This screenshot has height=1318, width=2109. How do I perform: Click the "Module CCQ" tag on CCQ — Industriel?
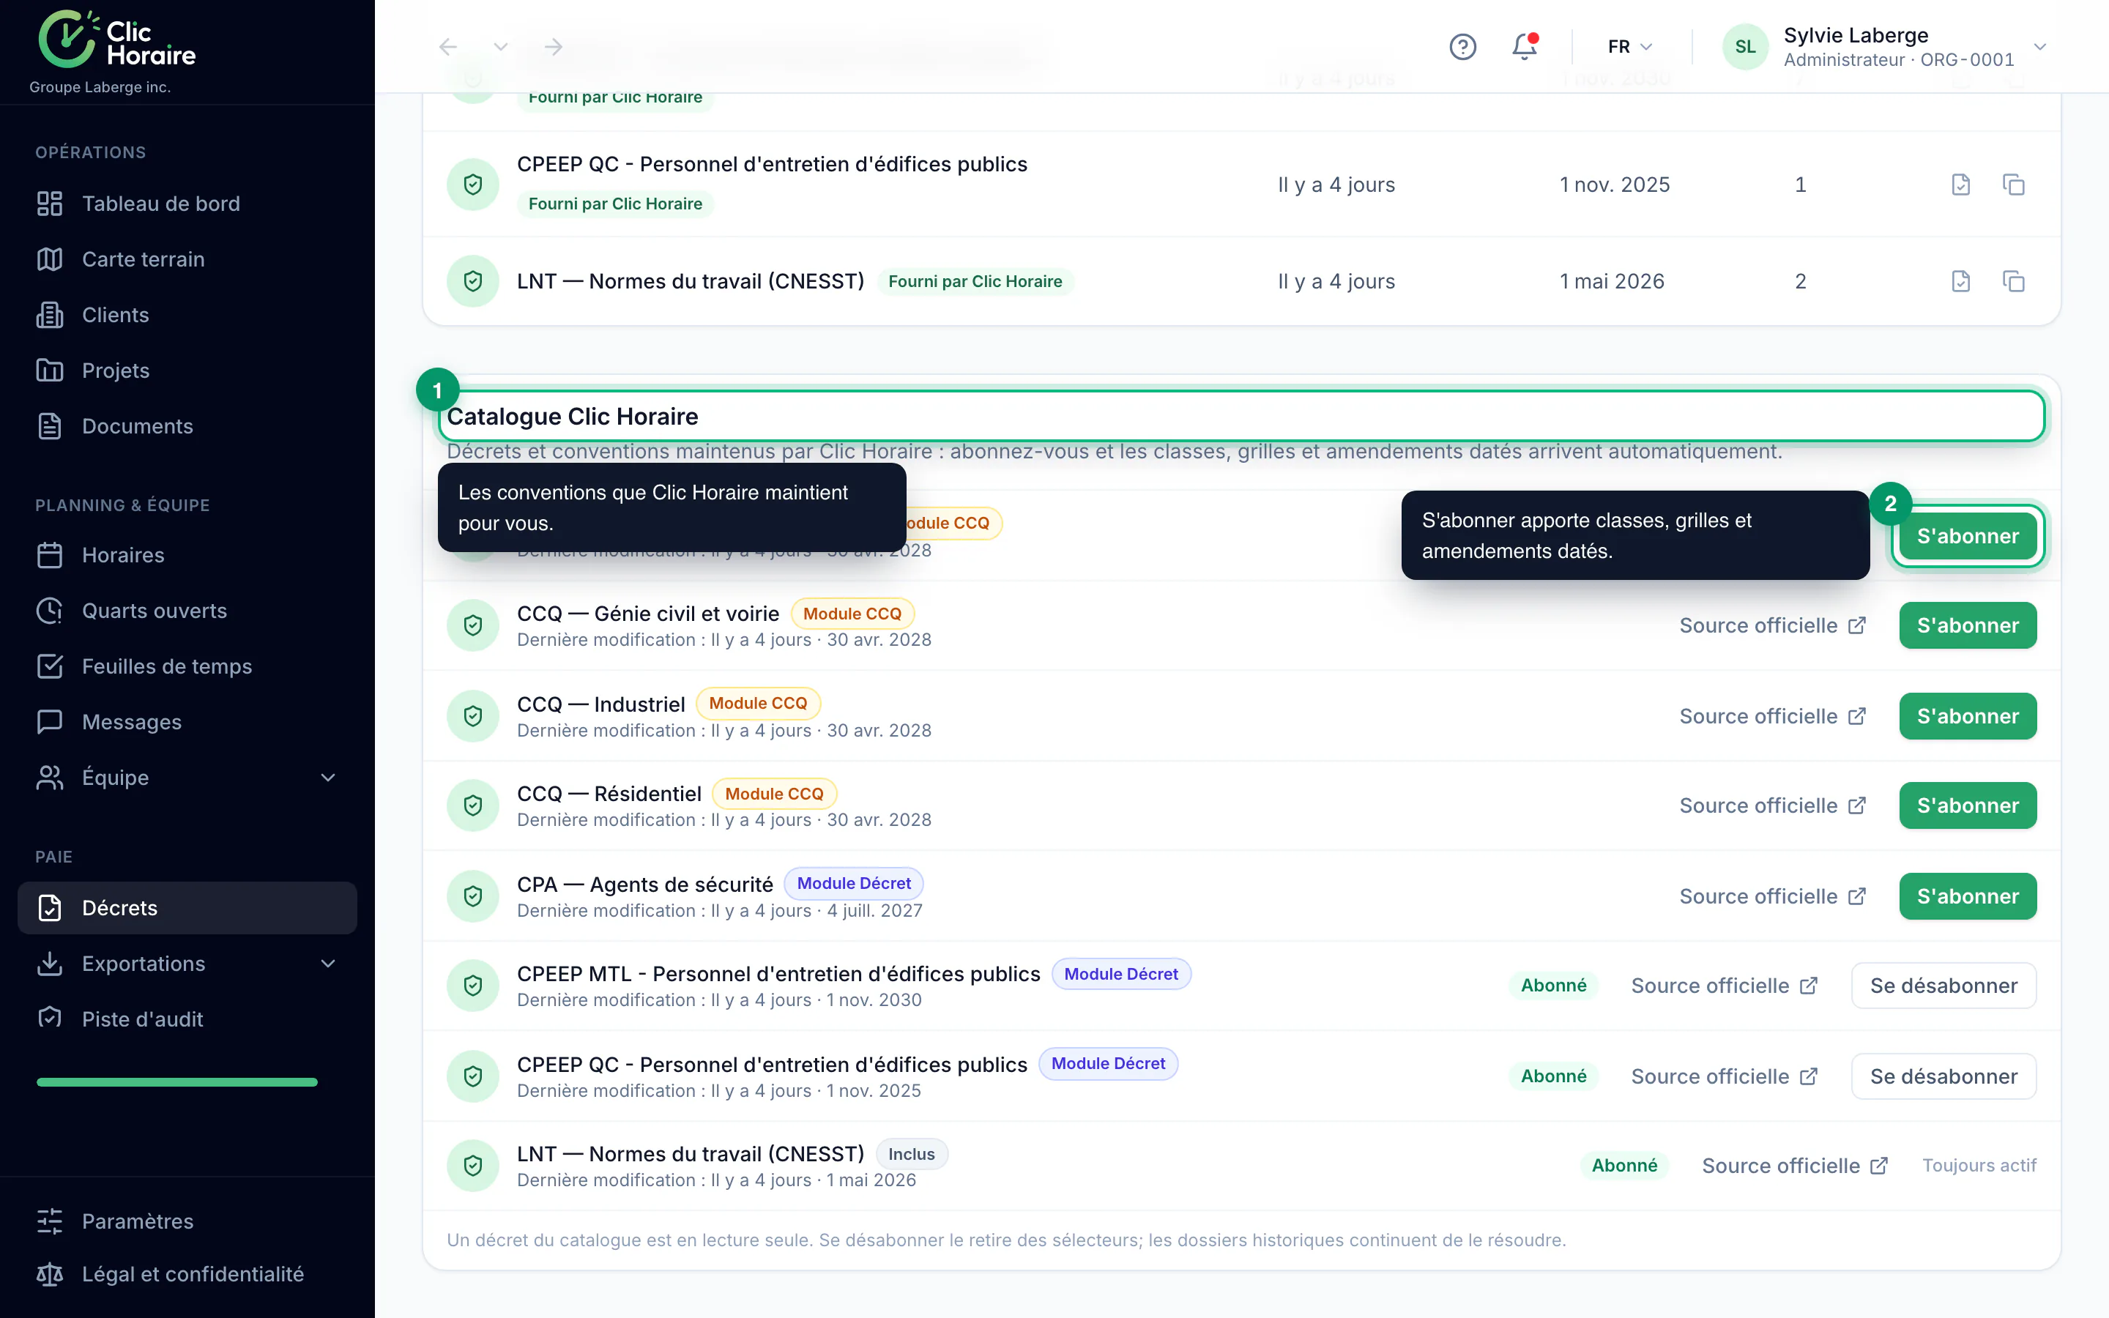pos(758,704)
